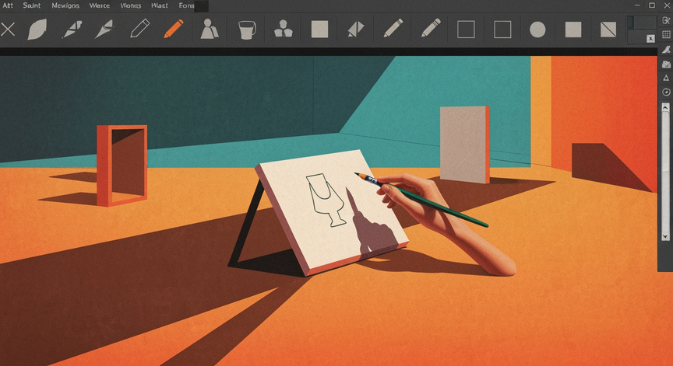Image resolution: width=673 pixels, height=366 pixels.
Task: Open the "Werce" menu
Action: tap(99, 5)
